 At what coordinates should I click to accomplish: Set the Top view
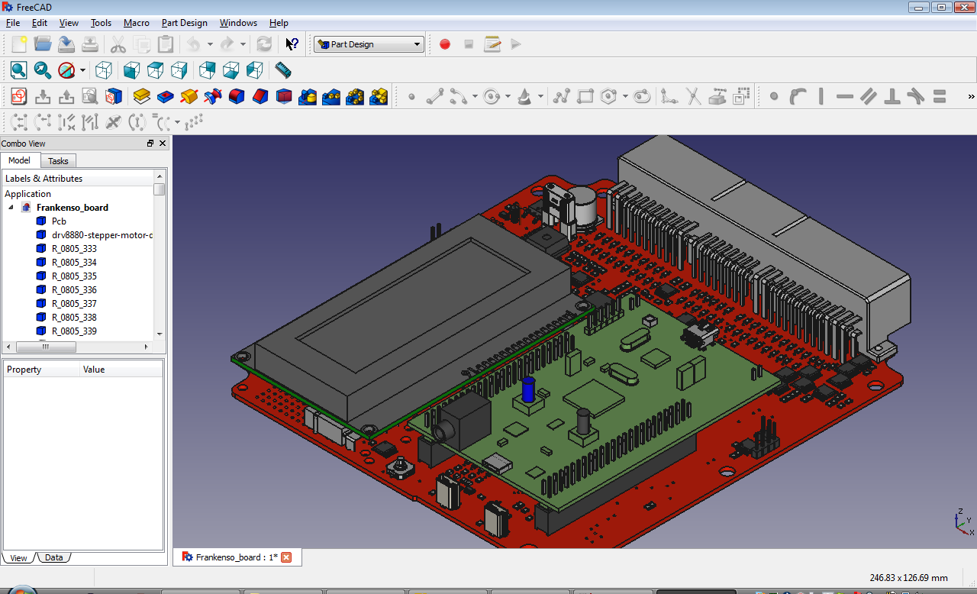coord(155,70)
